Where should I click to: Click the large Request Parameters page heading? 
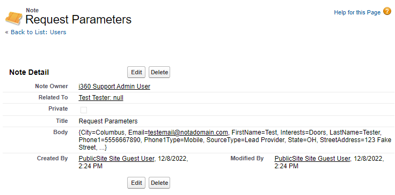pyautogui.click(x=78, y=20)
